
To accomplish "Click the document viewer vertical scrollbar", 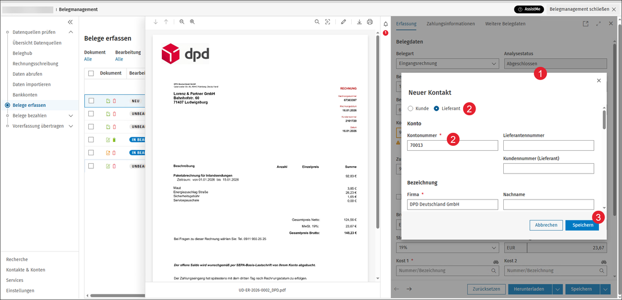I will (x=378, y=133).
